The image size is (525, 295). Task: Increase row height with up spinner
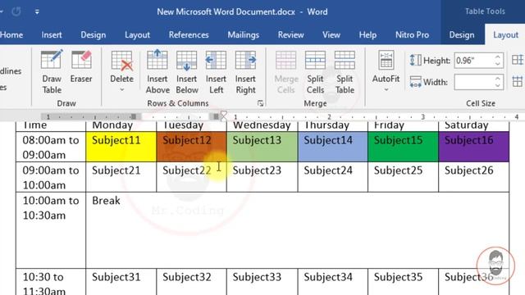pos(498,57)
